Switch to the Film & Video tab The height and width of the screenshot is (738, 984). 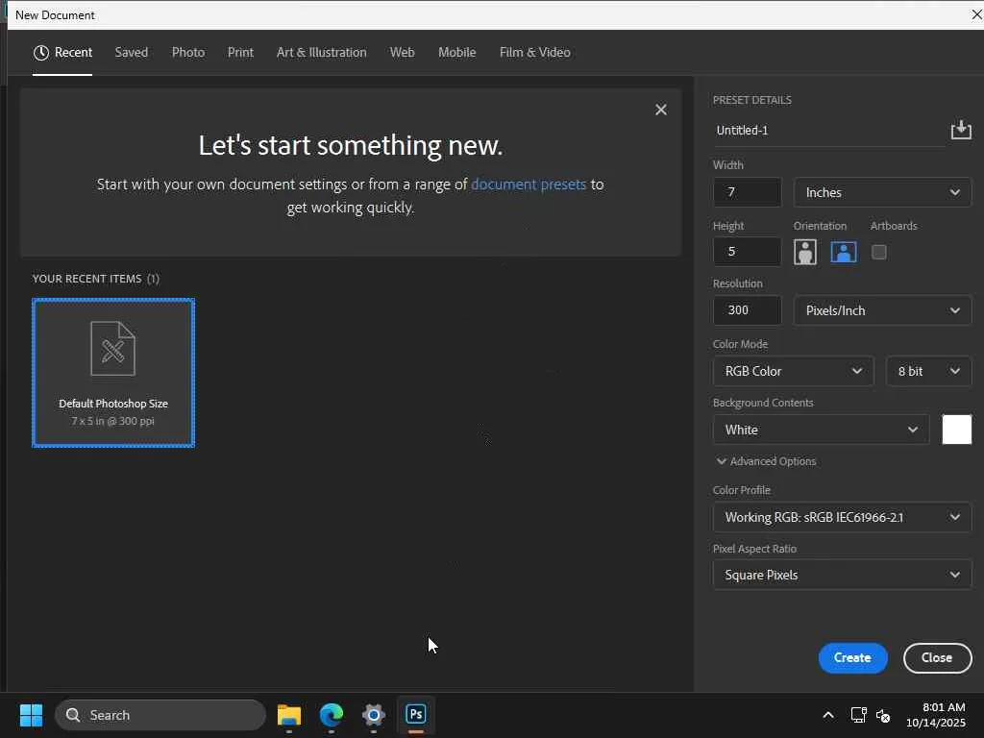tap(534, 53)
